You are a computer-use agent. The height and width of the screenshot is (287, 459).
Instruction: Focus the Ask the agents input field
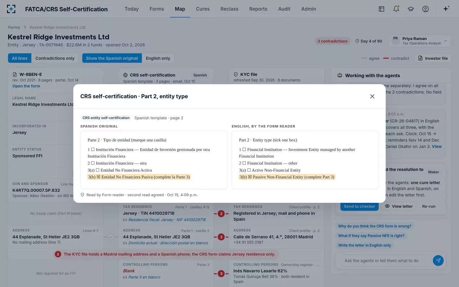386,261
